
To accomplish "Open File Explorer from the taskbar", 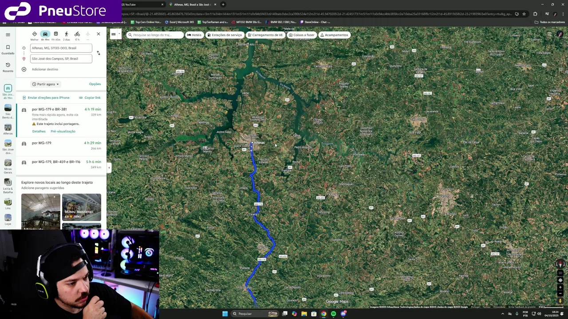I will coord(304,314).
